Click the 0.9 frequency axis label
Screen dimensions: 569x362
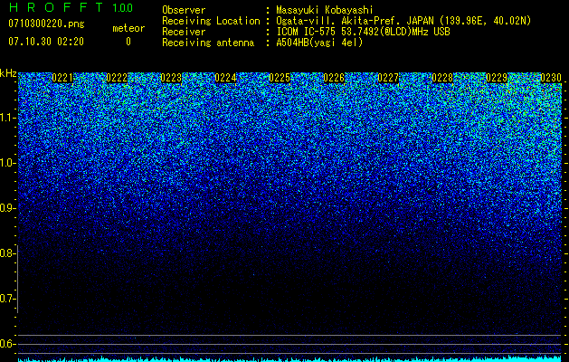pos(6,208)
